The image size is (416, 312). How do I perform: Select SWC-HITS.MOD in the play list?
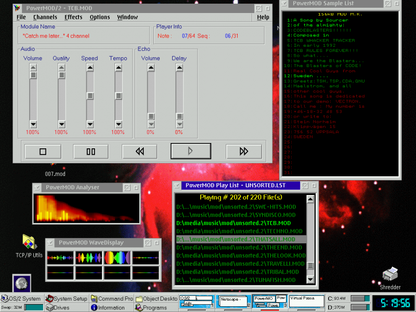[241, 207]
